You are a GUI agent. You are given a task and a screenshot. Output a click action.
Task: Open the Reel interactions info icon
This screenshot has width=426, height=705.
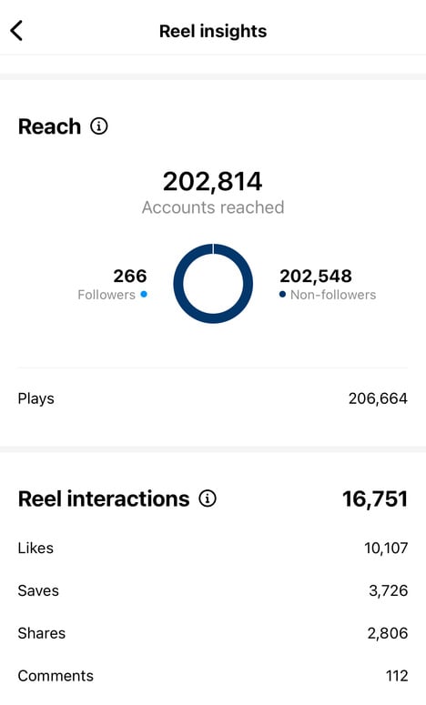(208, 499)
